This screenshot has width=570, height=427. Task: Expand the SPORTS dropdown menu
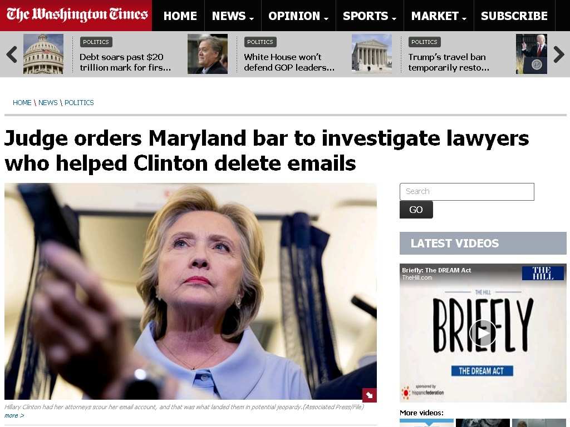click(x=370, y=16)
